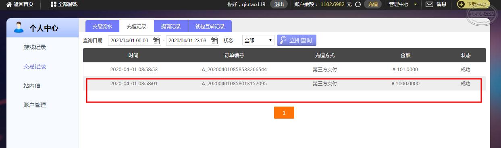Click the 管理中心 menu label
501x148 pixels.
point(399,4)
